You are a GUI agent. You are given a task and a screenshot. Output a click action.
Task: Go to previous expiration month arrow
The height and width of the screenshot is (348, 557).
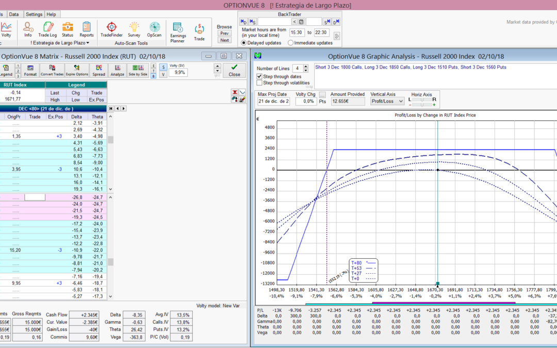click(118, 109)
